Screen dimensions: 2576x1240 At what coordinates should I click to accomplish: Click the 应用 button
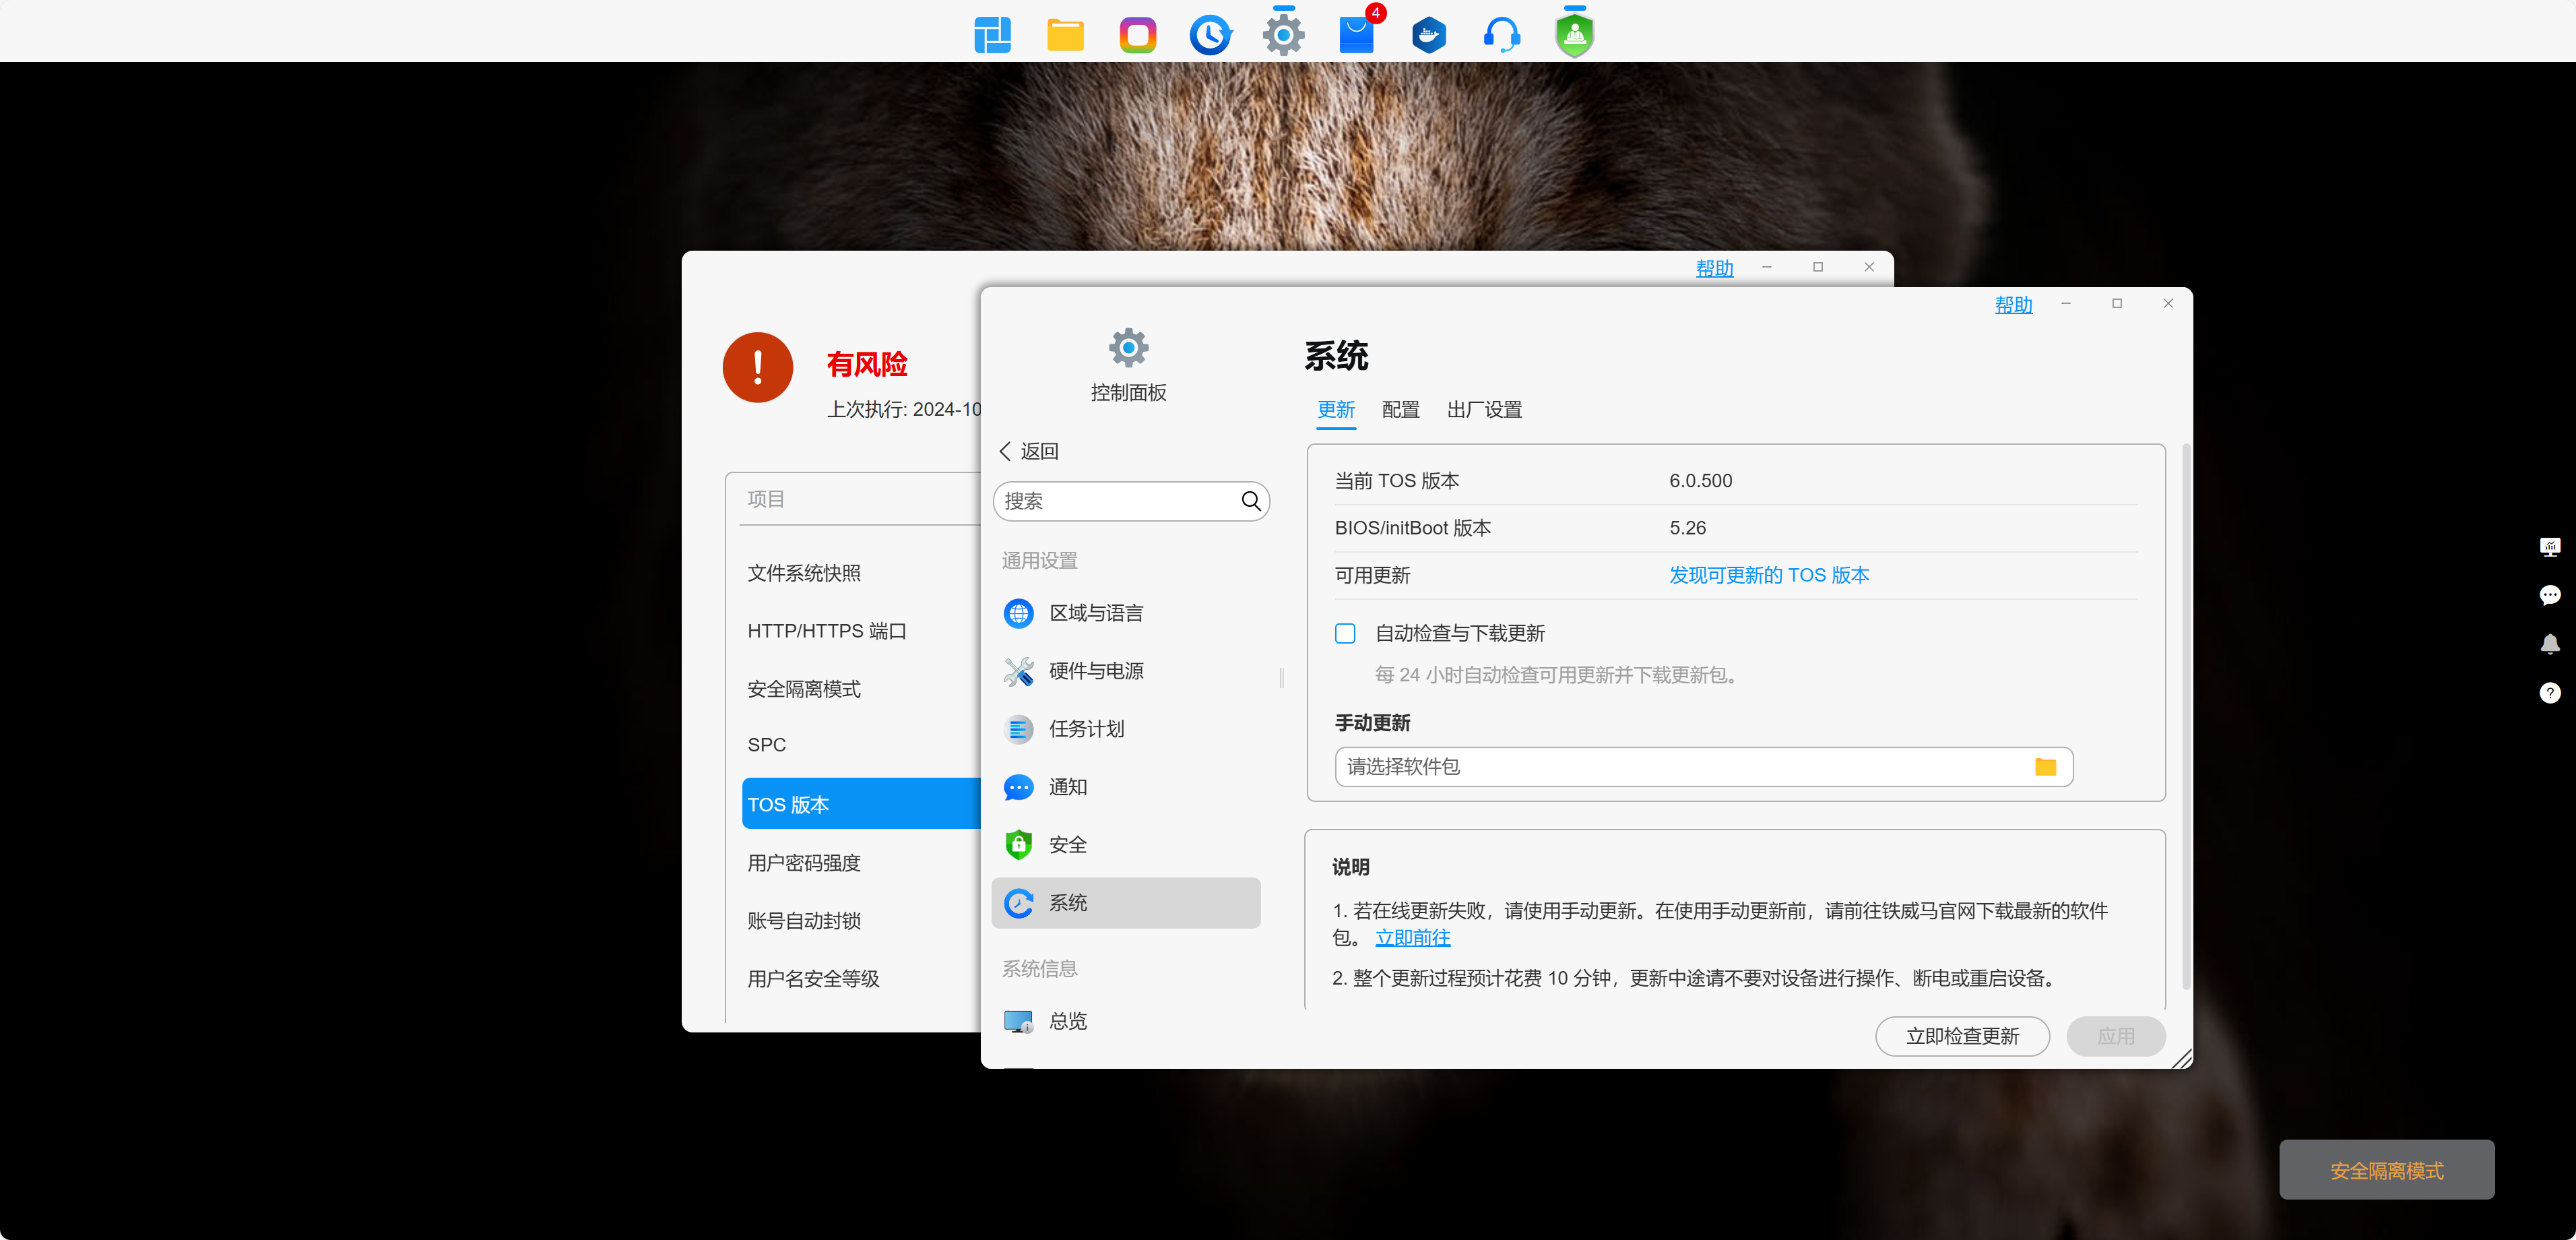click(x=2116, y=1037)
